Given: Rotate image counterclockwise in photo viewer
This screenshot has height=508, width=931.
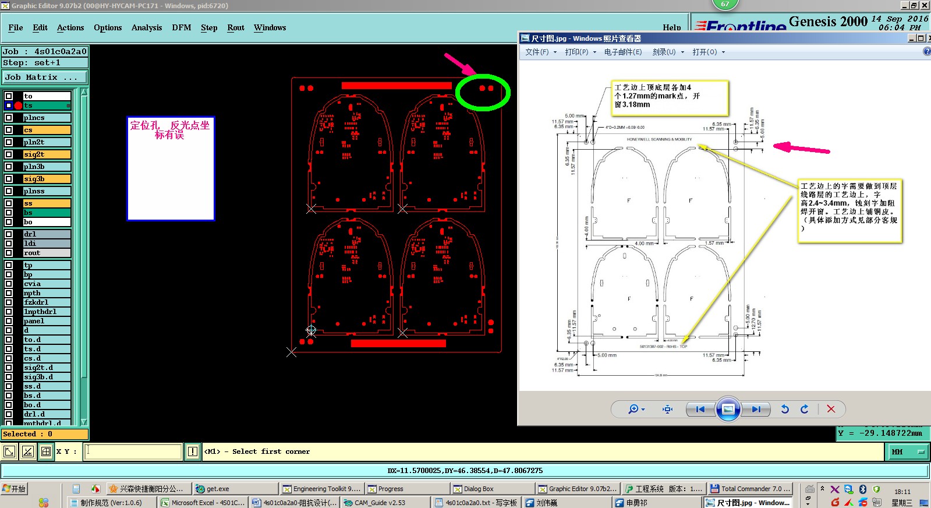Looking at the screenshot, I should coord(785,409).
